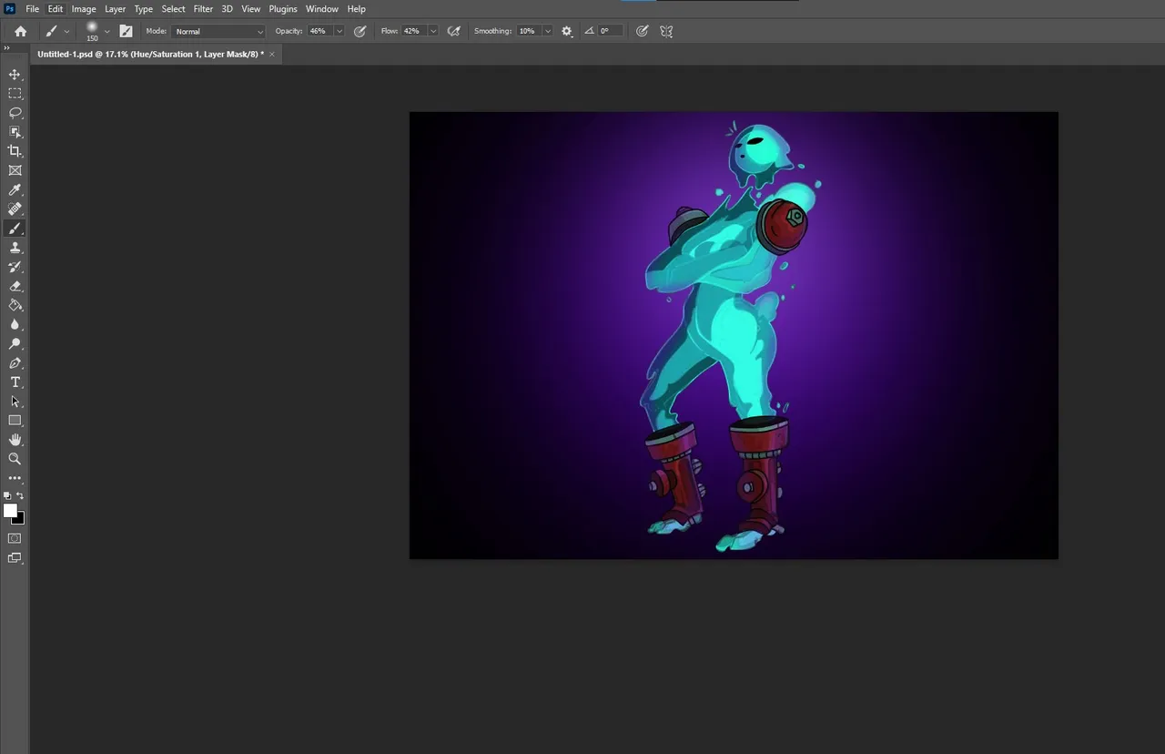Activate the Eraser tool
The width and height of the screenshot is (1165, 754).
click(x=15, y=286)
